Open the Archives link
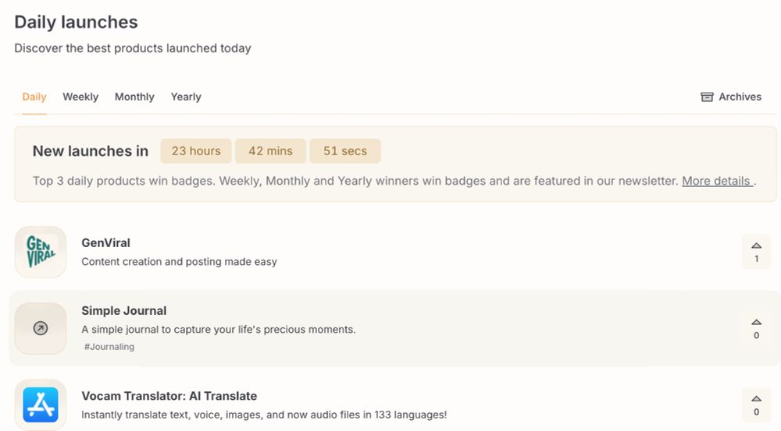The height and width of the screenshot is (431, 781). tap(731, 97)
